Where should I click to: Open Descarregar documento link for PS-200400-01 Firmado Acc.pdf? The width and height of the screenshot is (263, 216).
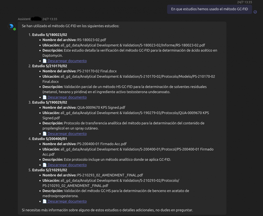pos(67,165)
